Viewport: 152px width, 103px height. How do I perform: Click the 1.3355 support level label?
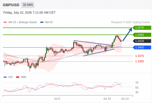pos(139,61)
